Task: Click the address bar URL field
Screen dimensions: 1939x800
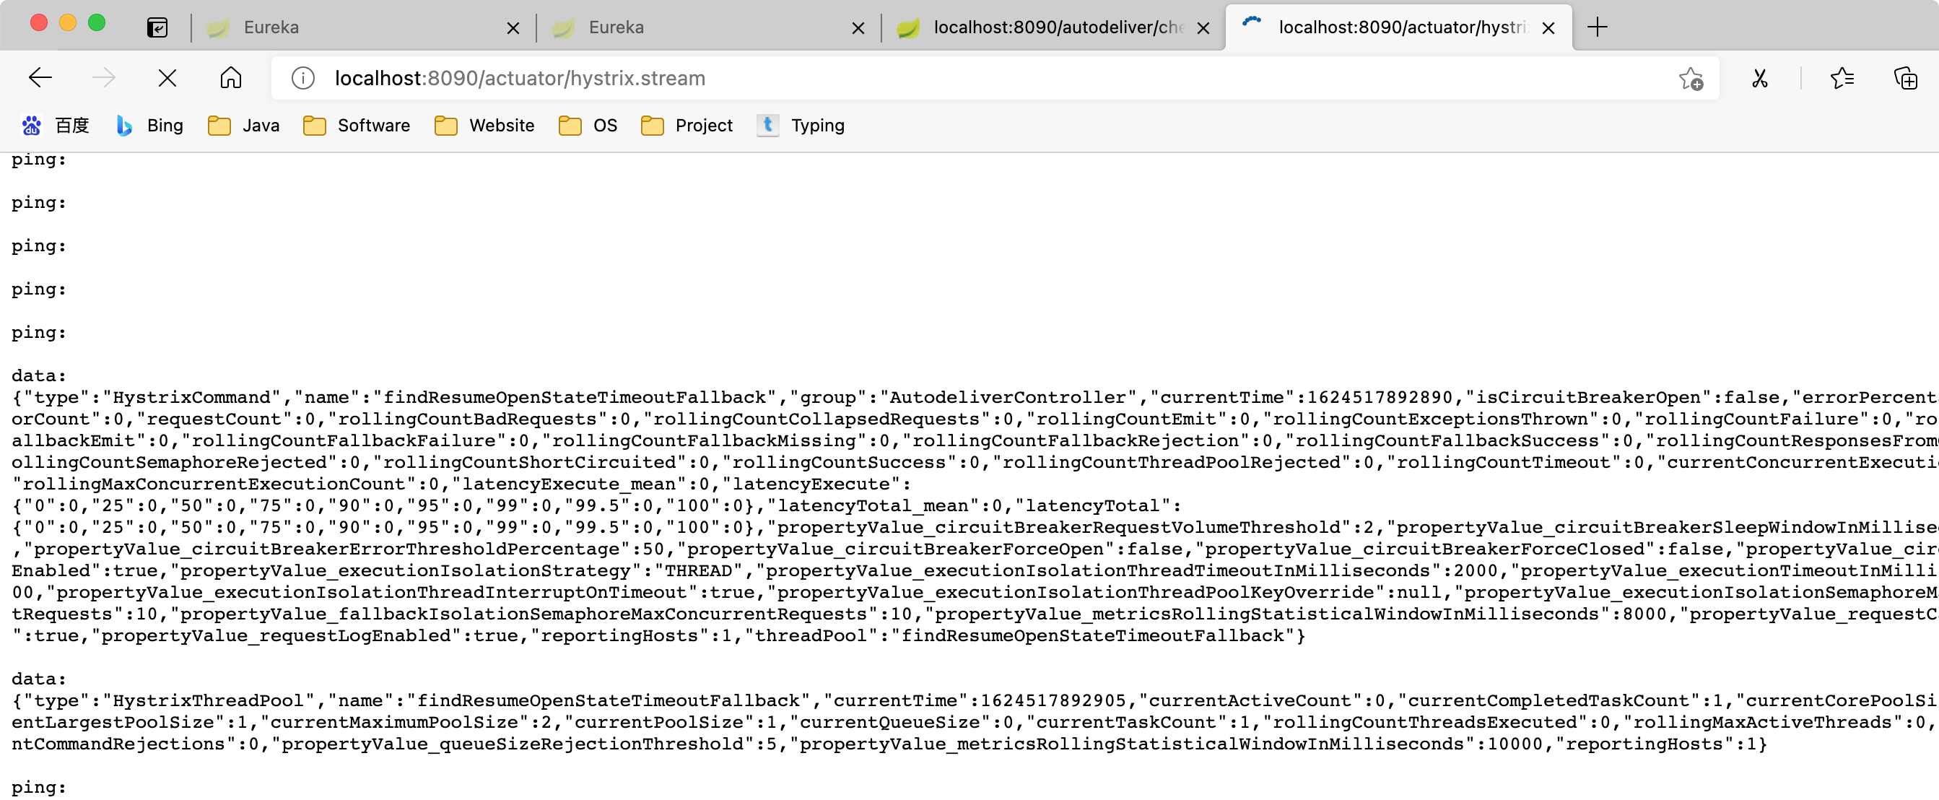Action: pos(903,78)
